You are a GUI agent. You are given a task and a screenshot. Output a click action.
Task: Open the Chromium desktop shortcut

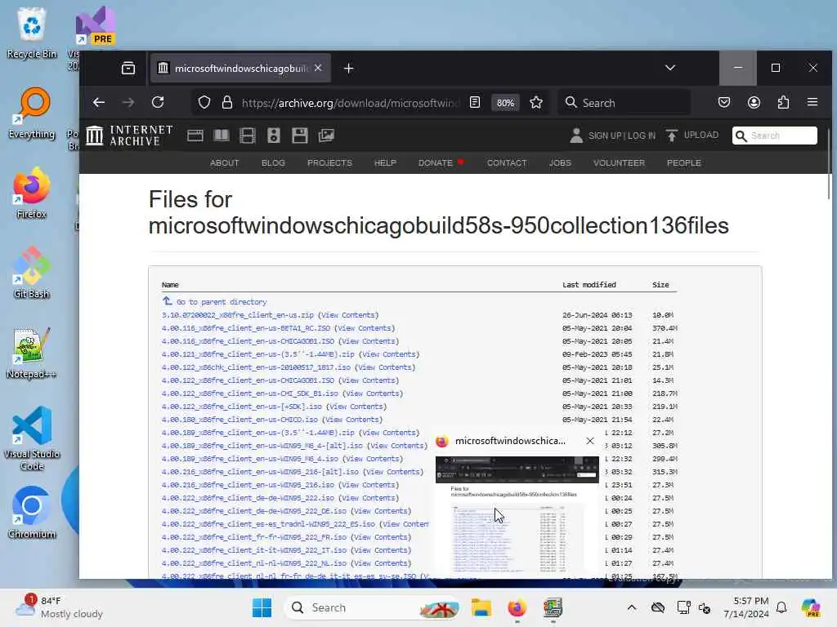click(x=32, y=513)
